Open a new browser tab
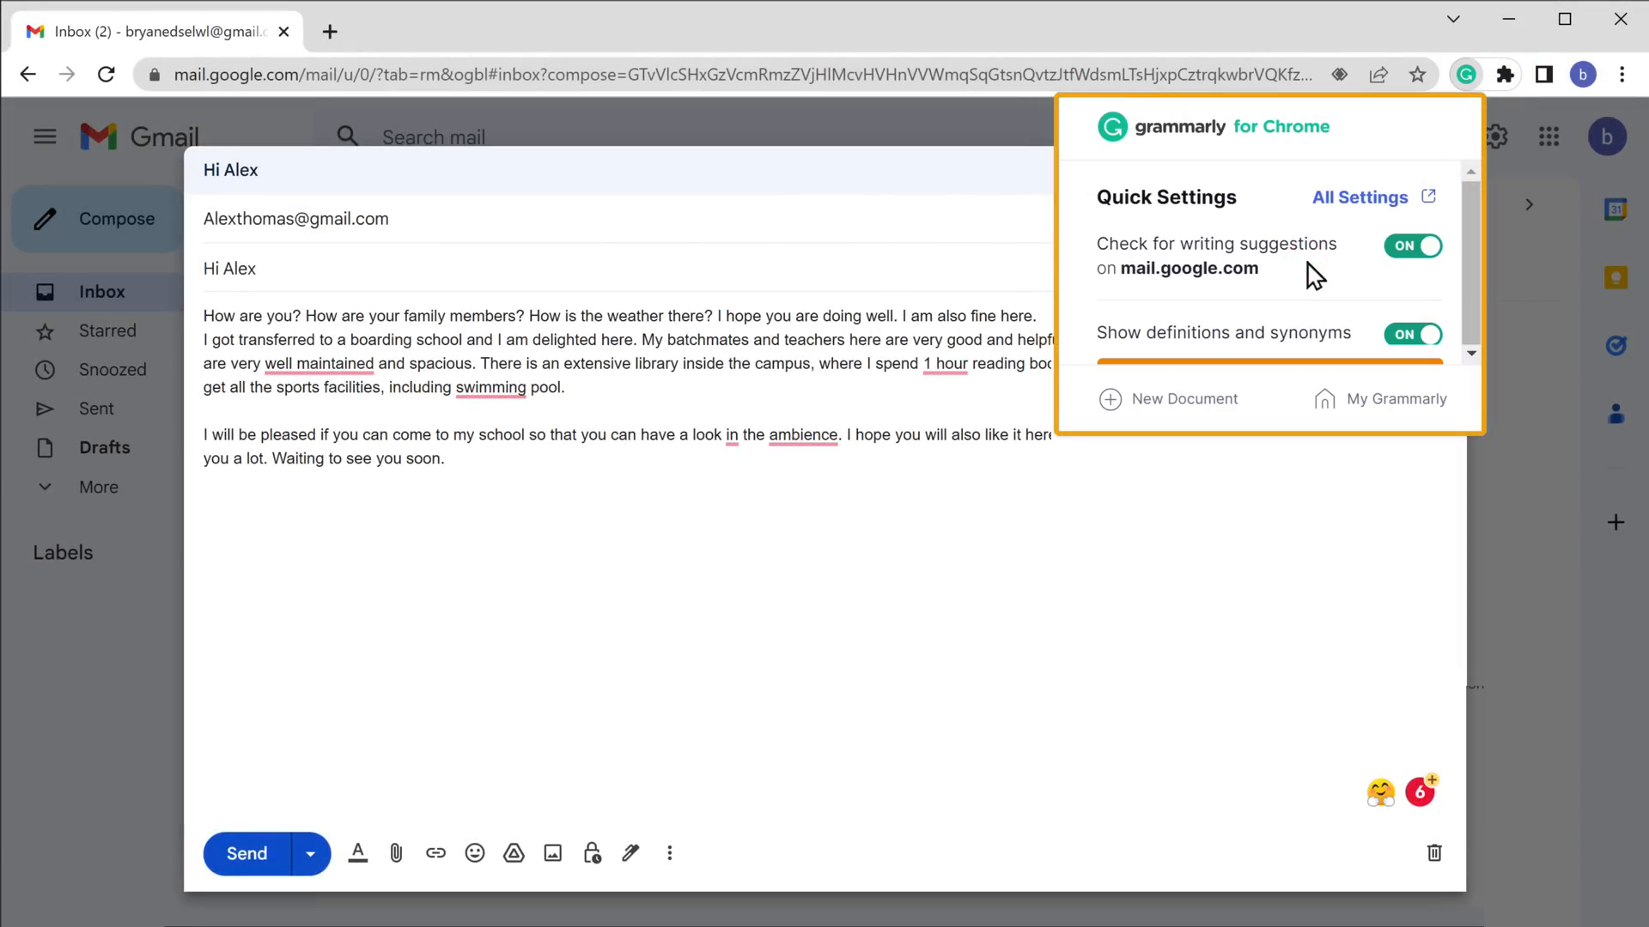This screenshot has width=1649, height=927. pos(330,32)
